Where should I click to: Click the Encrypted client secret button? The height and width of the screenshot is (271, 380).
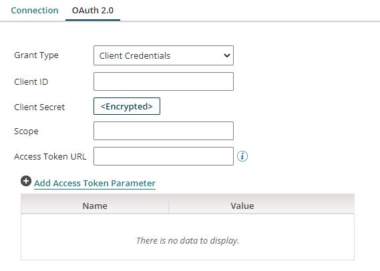pos(127,106)
